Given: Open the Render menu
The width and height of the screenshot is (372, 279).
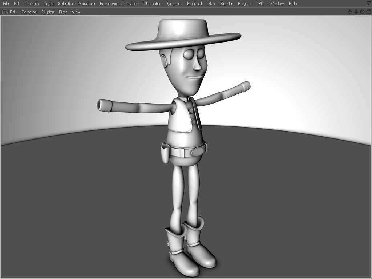Looking at the screenshot, I should pos(227,4).
